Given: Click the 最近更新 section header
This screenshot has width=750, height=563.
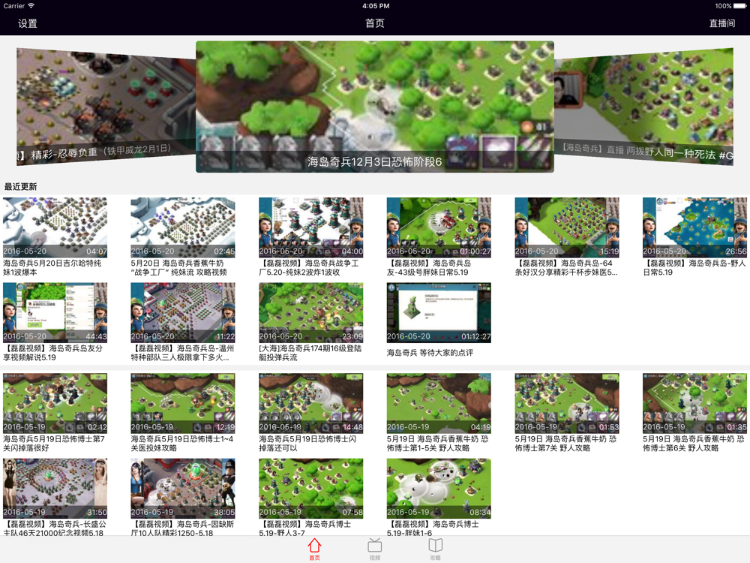Looking at the screenshot, I should [20, 187].
